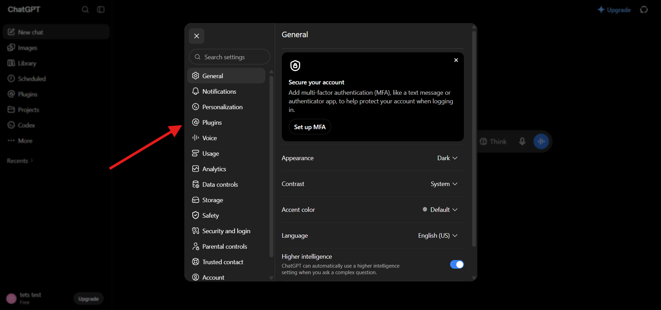Open Plugins in the main sidebar

click(x=56, y=94)
